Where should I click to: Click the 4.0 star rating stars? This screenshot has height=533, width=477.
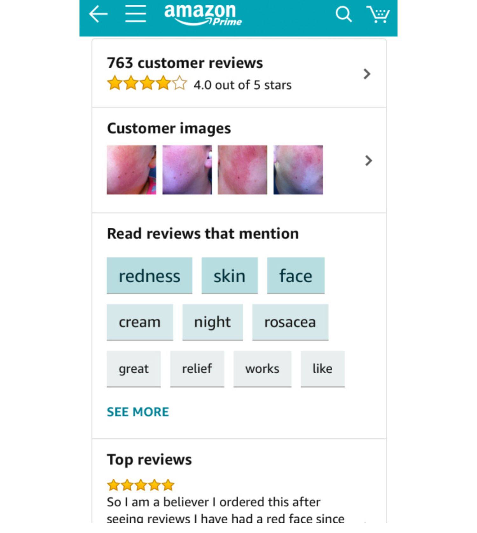click(x=147, y=83)
